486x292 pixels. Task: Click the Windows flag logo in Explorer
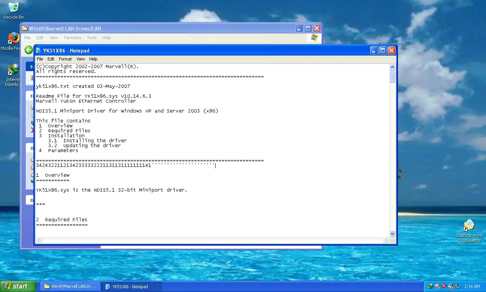pyautogui.click(x=314, y=38)
